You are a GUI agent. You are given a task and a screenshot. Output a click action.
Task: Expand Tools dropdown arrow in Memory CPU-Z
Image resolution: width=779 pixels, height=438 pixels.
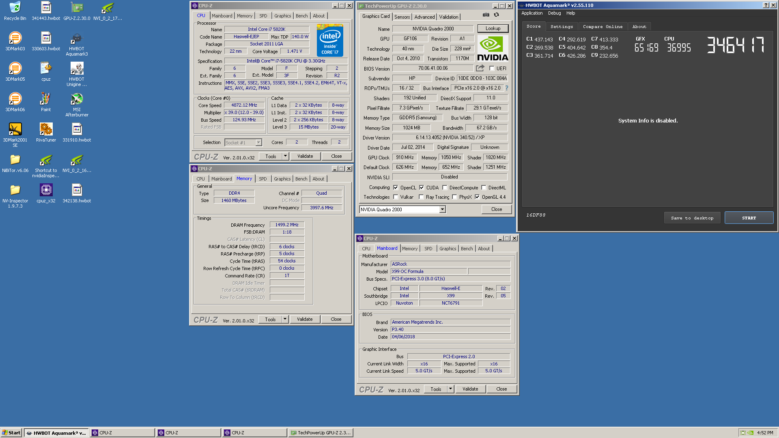coord(285,319)
